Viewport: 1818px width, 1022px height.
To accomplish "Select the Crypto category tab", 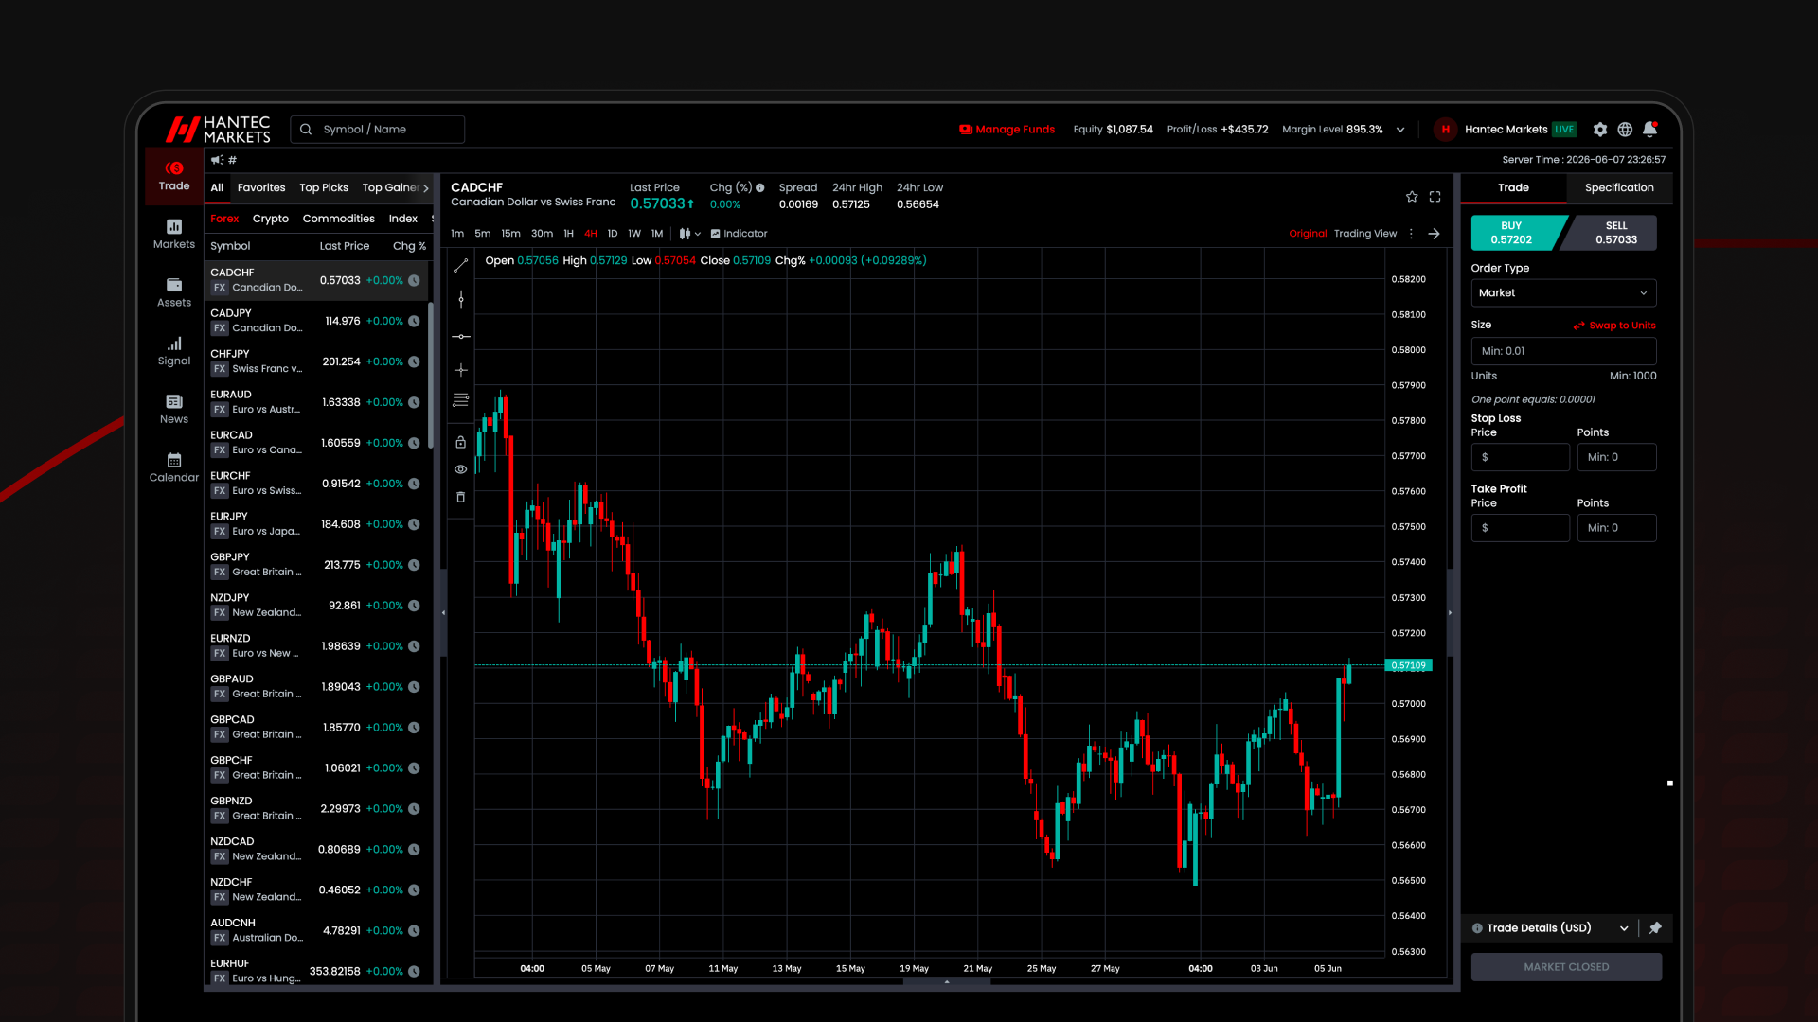I will 271,219.
